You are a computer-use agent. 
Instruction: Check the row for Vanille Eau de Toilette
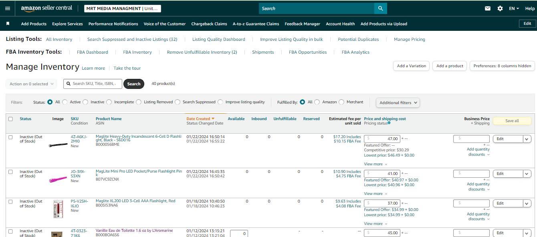[11, 231]
